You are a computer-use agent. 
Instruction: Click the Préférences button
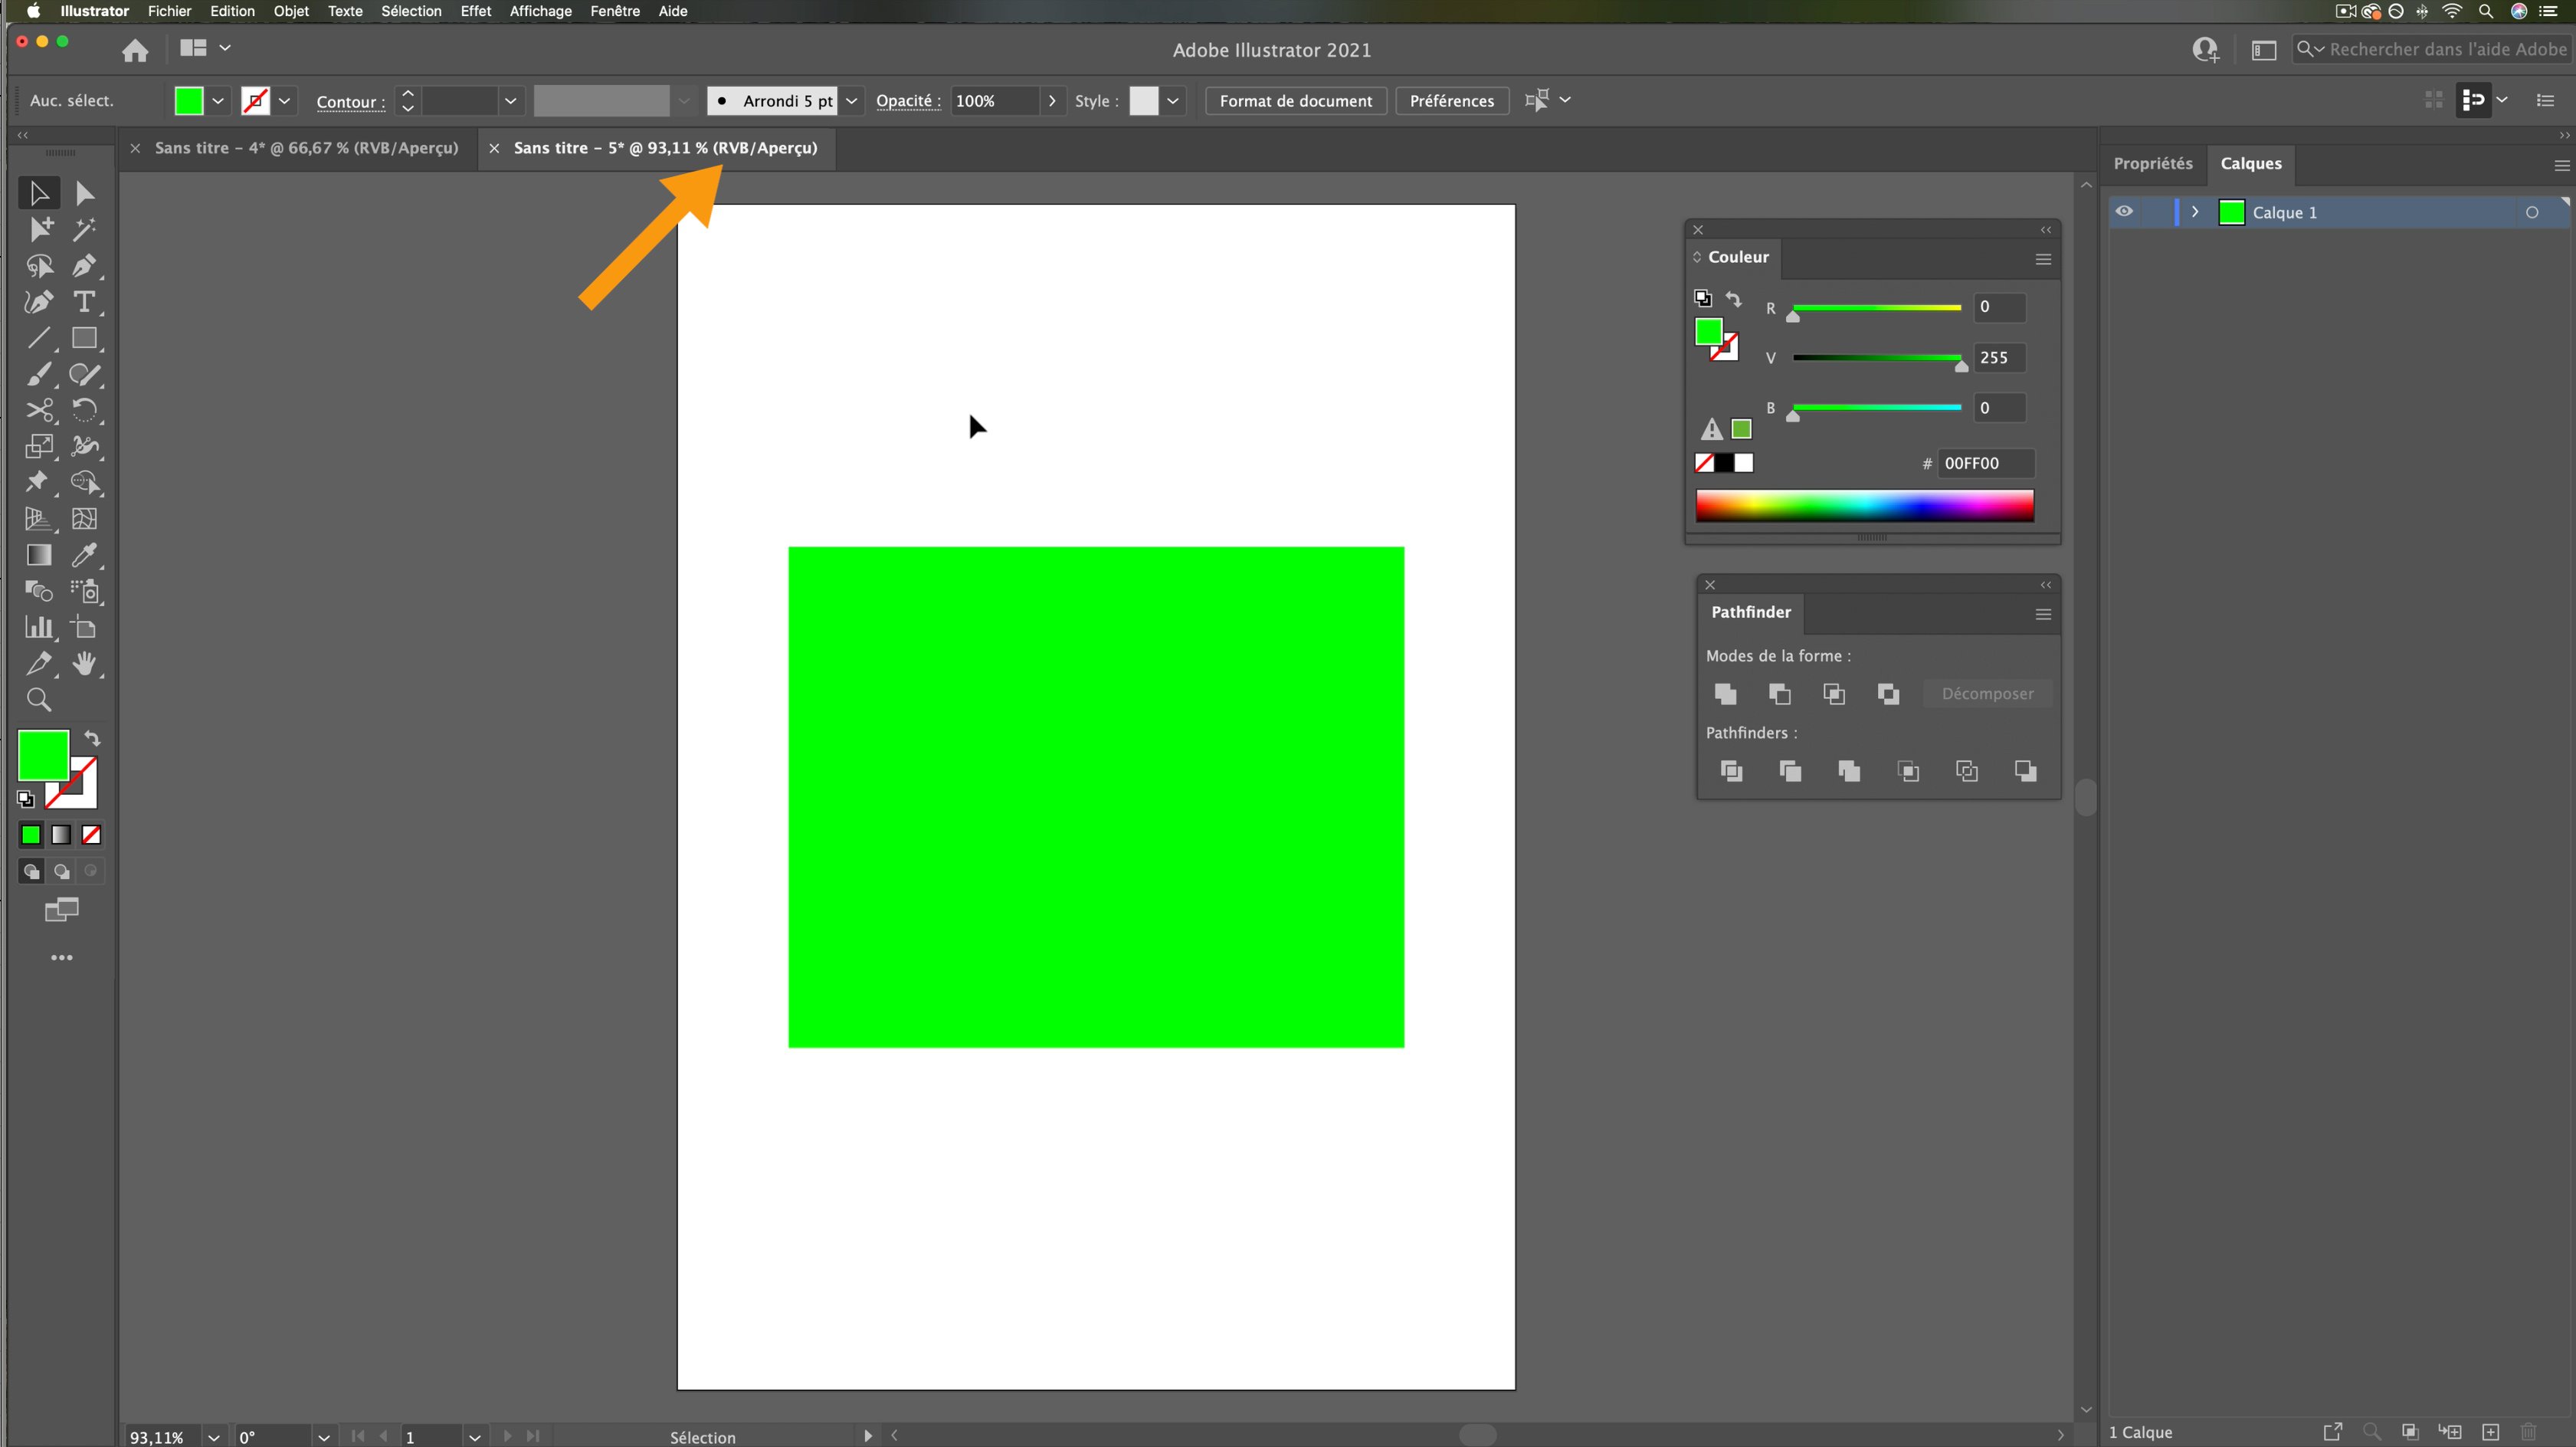click(x=1451, y=101)
